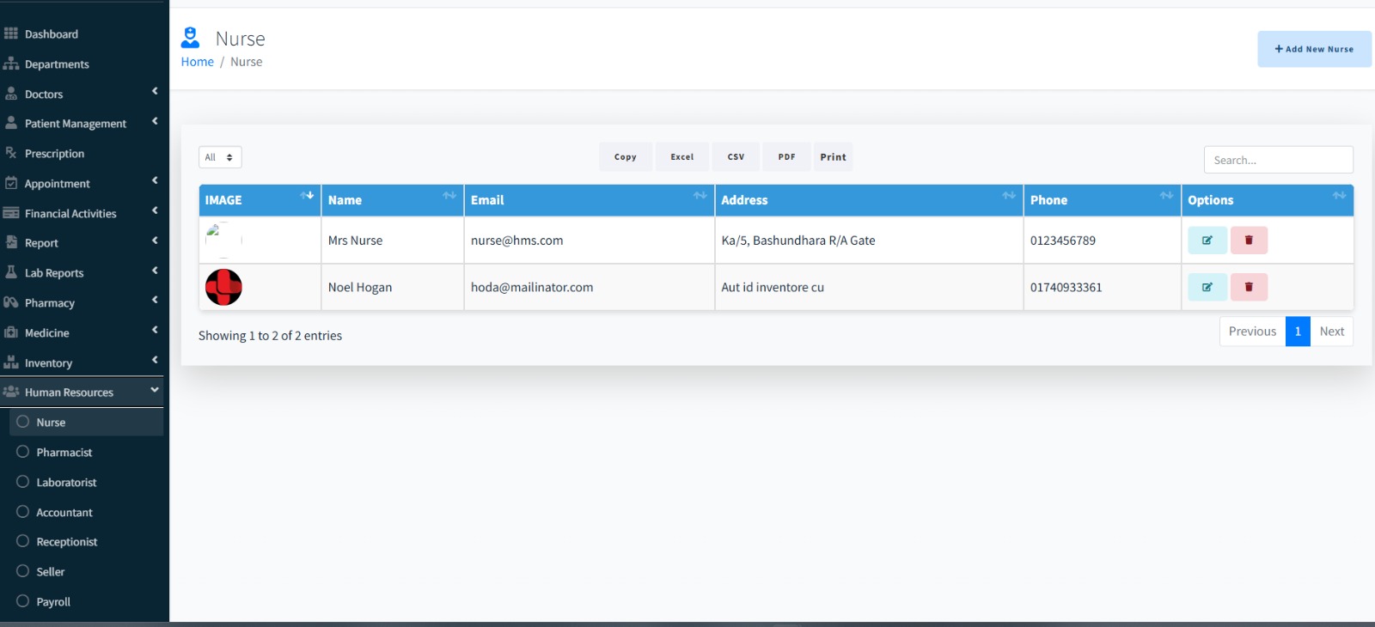Image resolution: width=1375 pixels, height=627 pixels.
Task: Select the Pharmacist radio item
Action: tap(23, 452)
